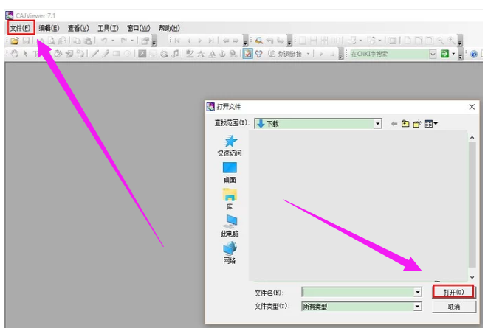
Task: Click the green go arrow button
Action: 444,54
